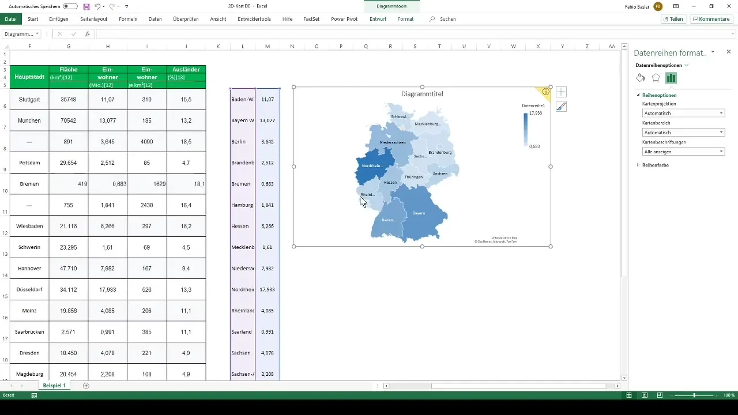This screenshot has height=415, width=738.
Task: Click the macro recording status bar icon
Action: [34, 395]
